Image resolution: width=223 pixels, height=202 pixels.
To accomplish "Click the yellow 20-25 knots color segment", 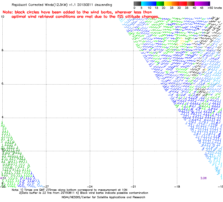I will 168,4.
